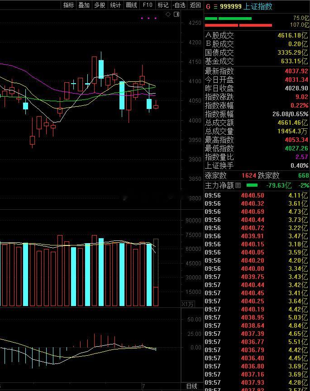Select tick row with price 4036.40
Viewport: 310px width, 391px height.
(257, 358)
